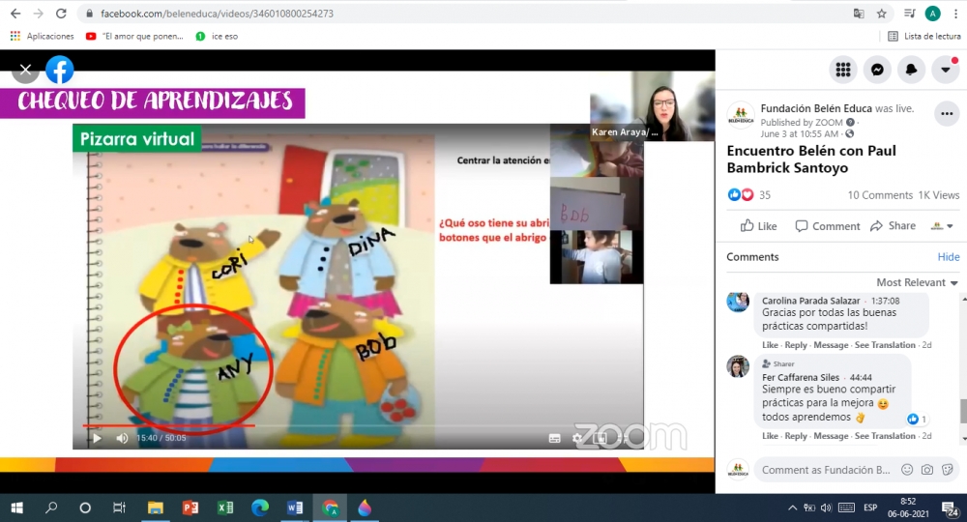Open the Facebook menu grid icon
This screenshot has width=967, height=522.
[843, 70]
